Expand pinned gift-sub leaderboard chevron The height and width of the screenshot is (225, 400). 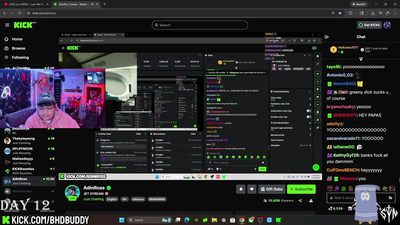coord(361,59)
